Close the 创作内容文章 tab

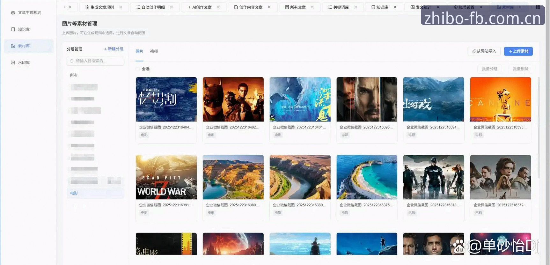click(269, 7)
